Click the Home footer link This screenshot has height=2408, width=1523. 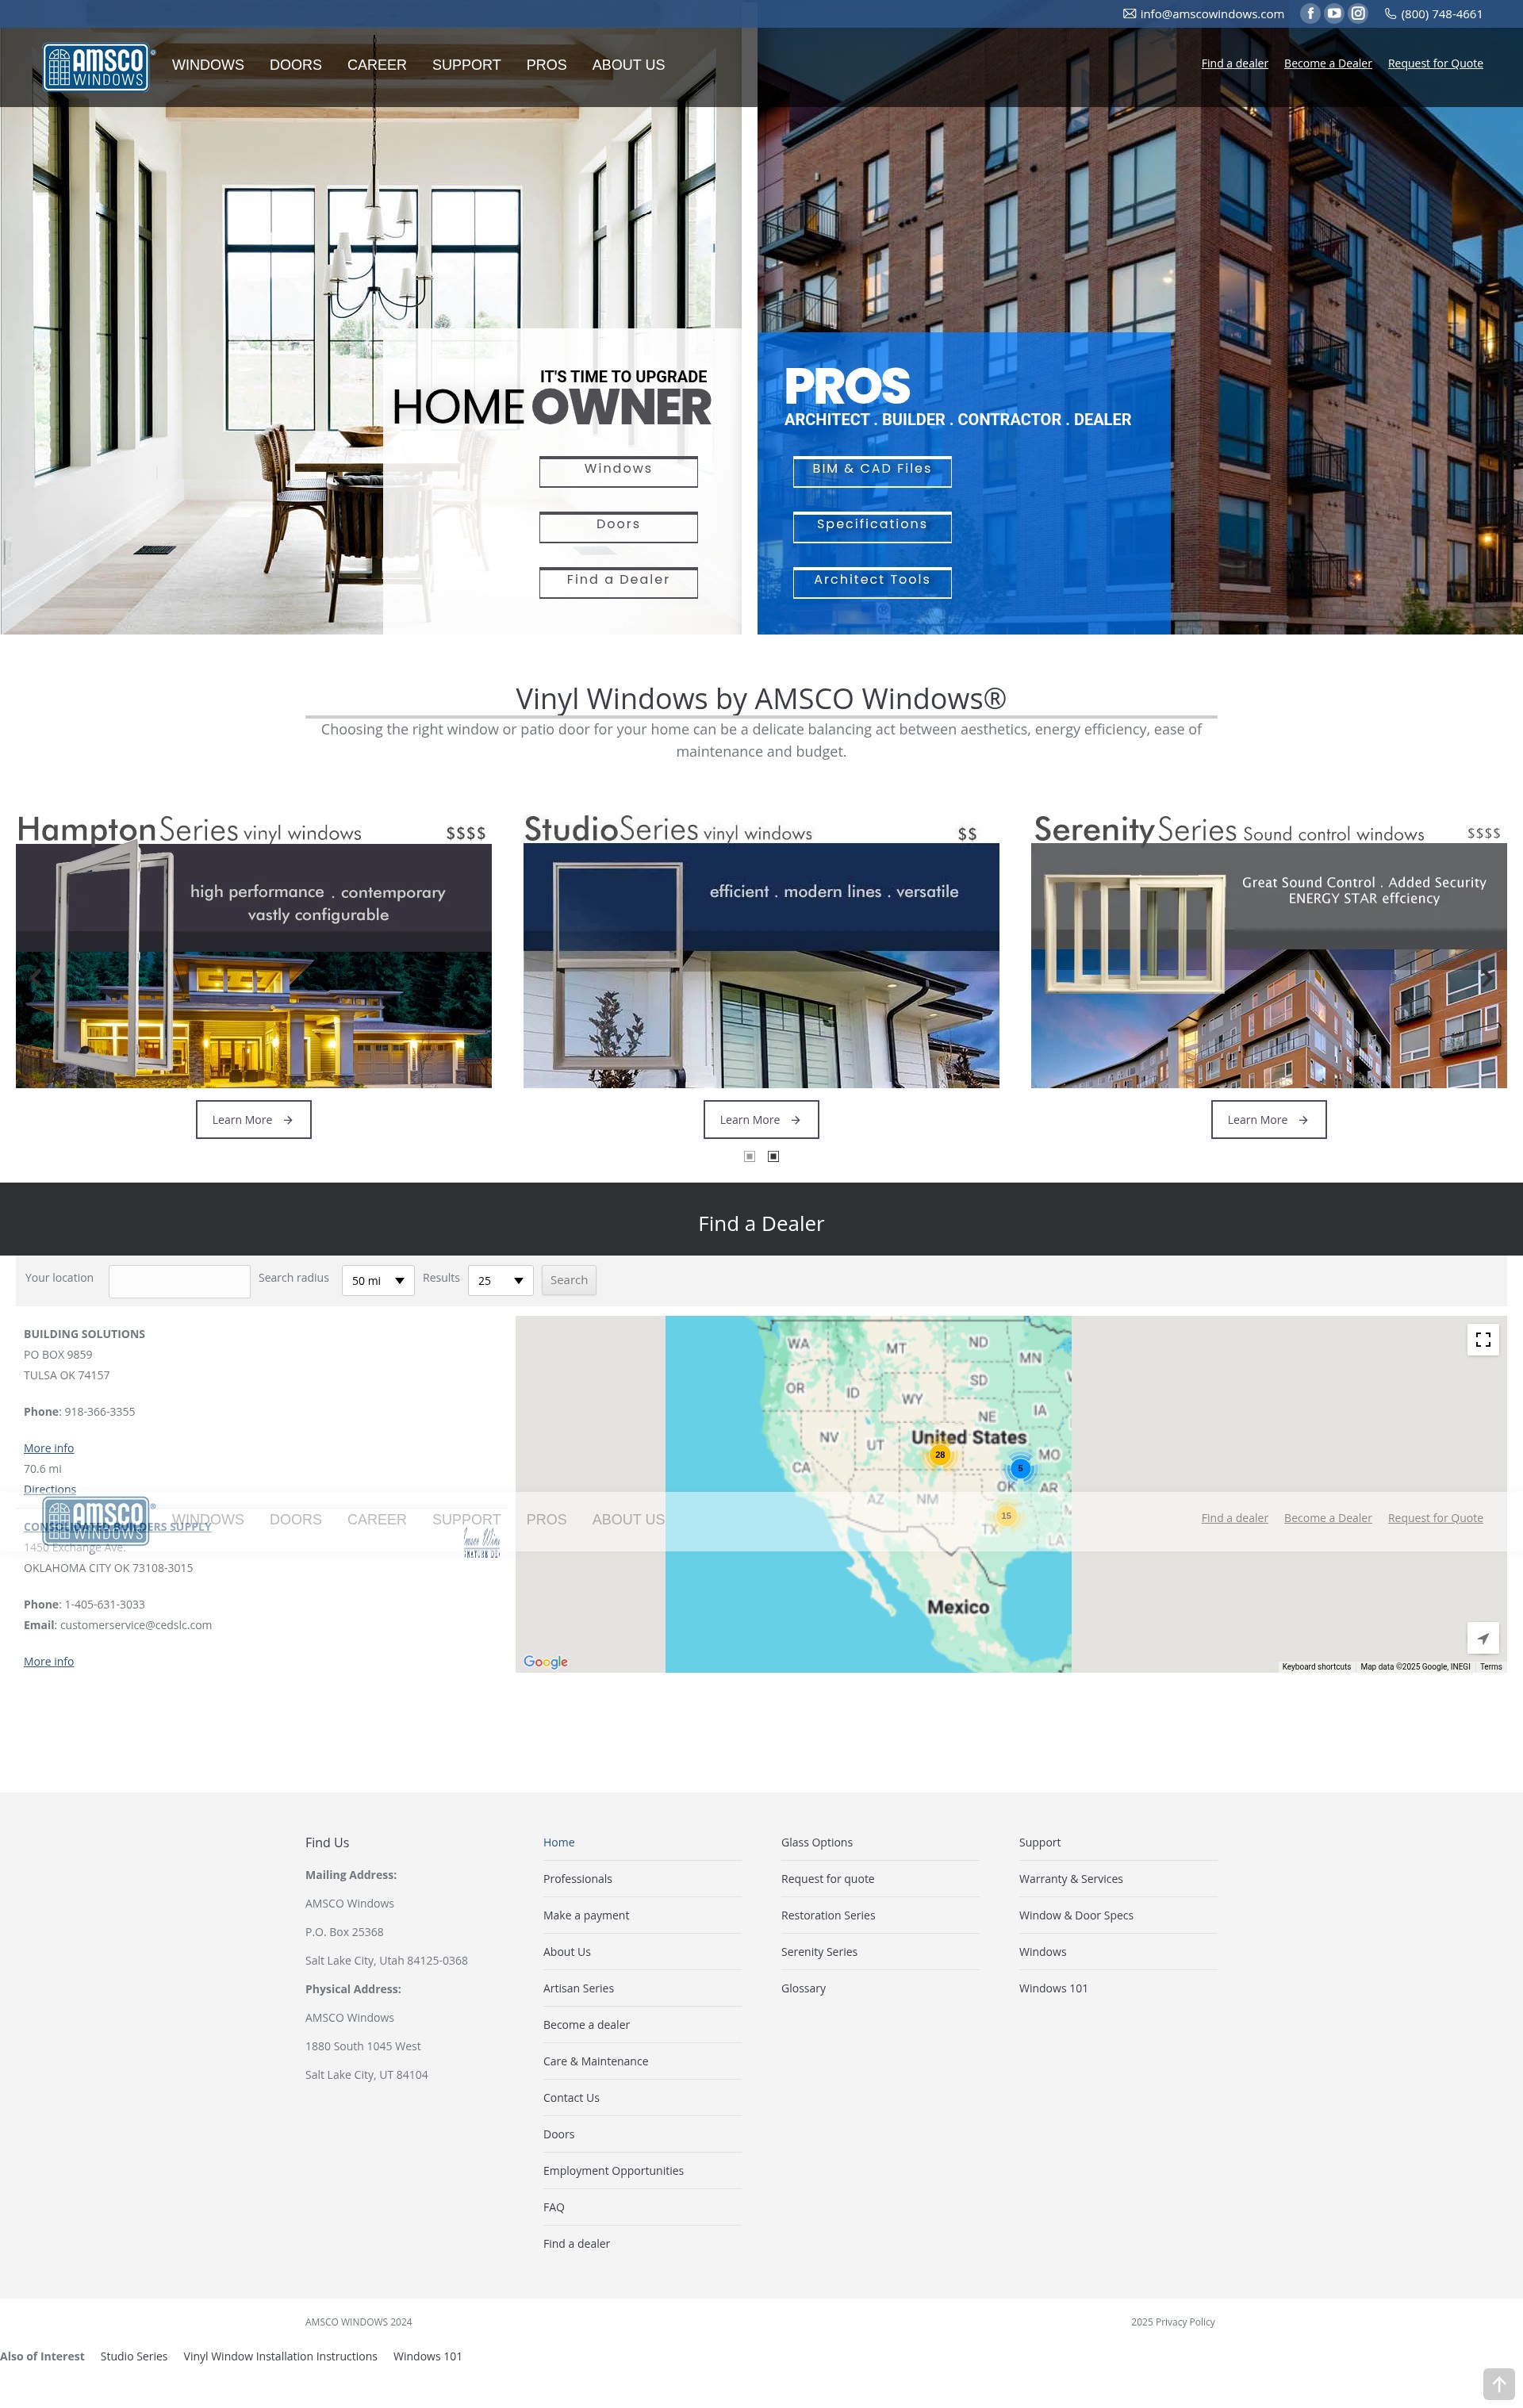coord(559,1842)
